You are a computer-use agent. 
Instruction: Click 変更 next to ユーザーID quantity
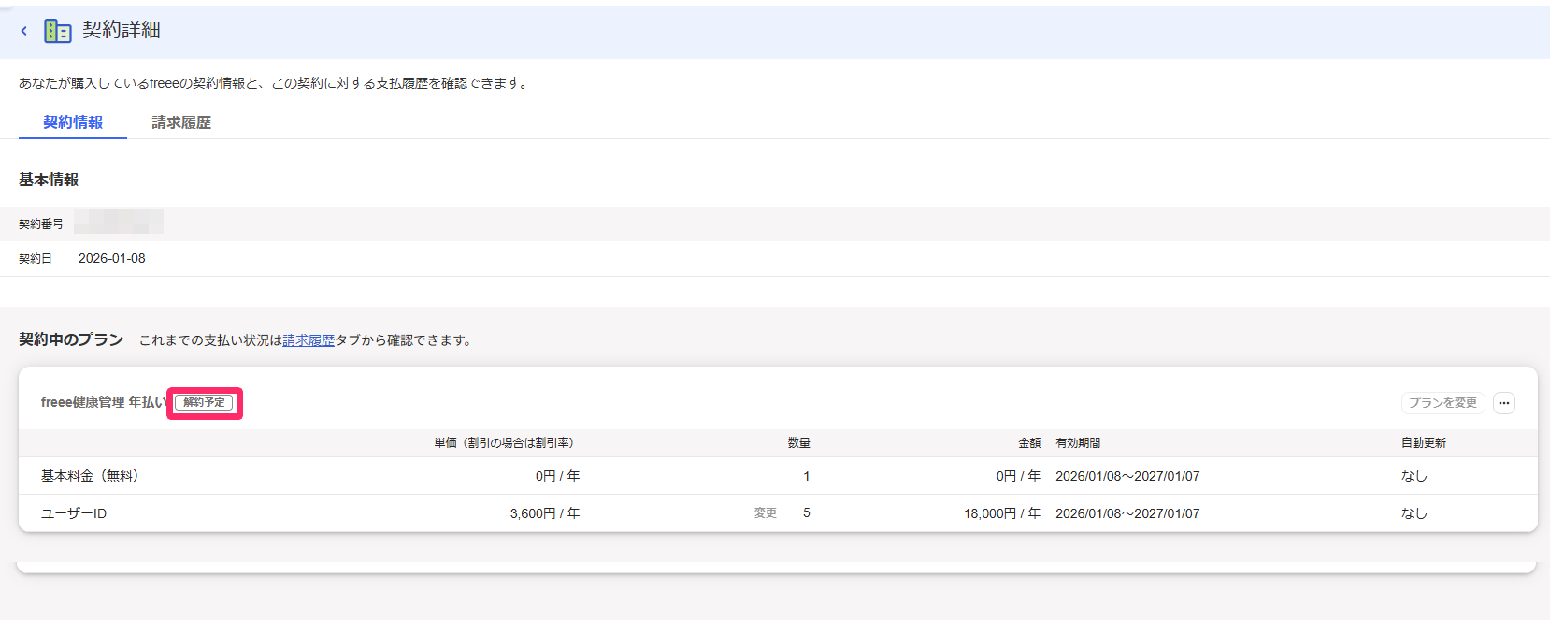point(766,513)
